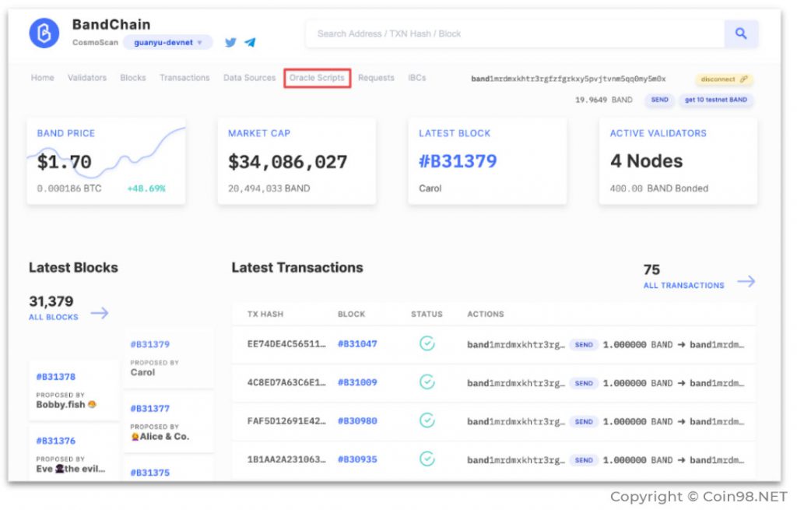Viewport: 797px width, 510px height.
Task: Click the arrow beside ALL TRANSACTIONS
Action: (x=746, y=281)
